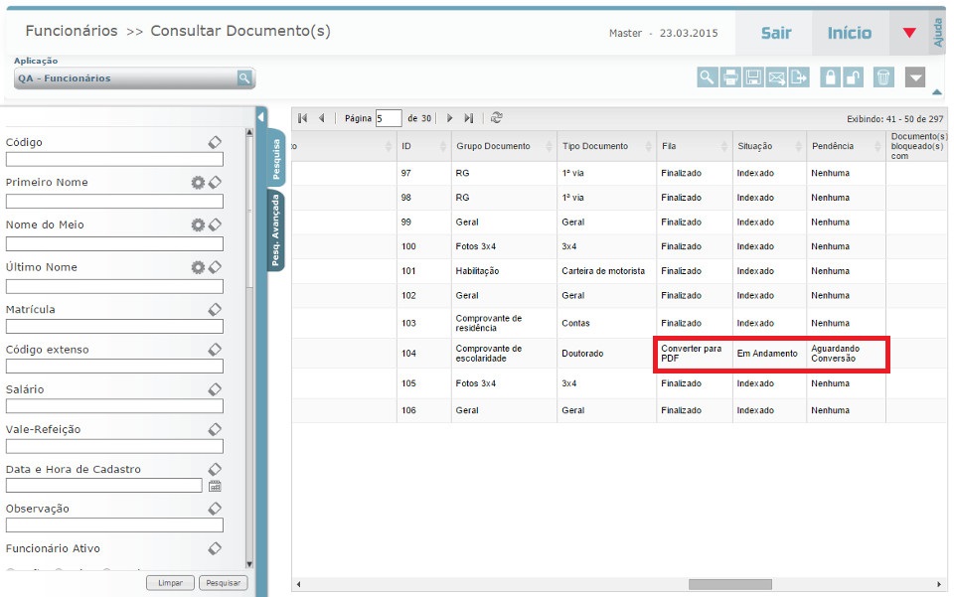
Task: Delete using the trash can icon
Action: [883, 77]
